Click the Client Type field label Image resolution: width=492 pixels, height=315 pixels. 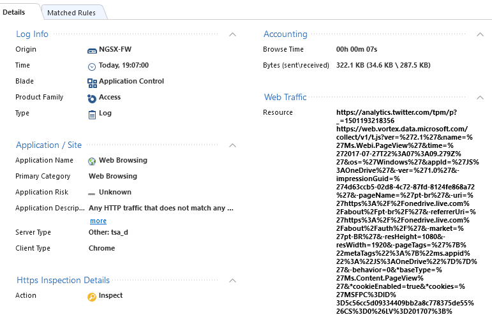[33, 248]
